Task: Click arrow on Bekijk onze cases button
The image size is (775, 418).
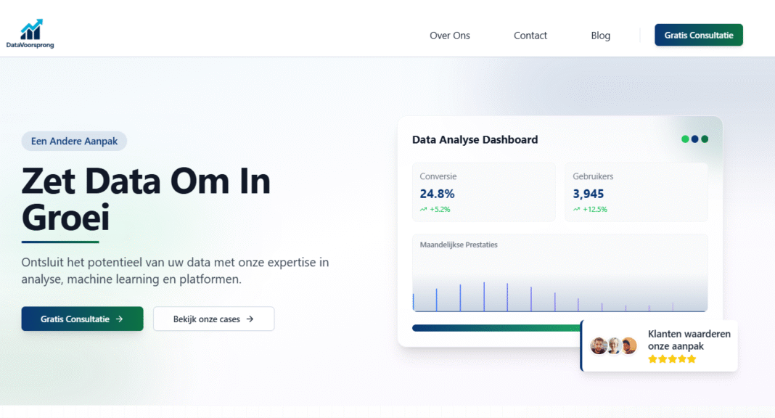Action: pyautogui.click(x=250, y=319)
